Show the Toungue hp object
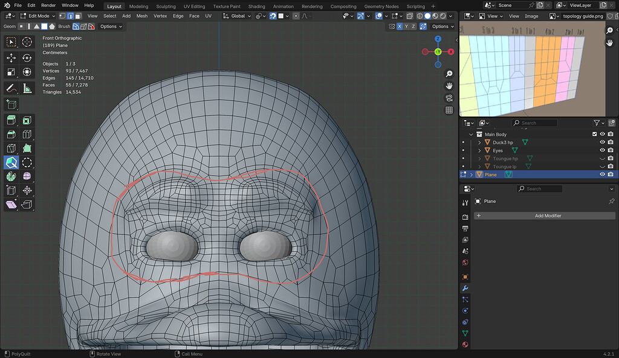This screenshot has width=619, height=358. pyautogui.click(x=602, y=158)
